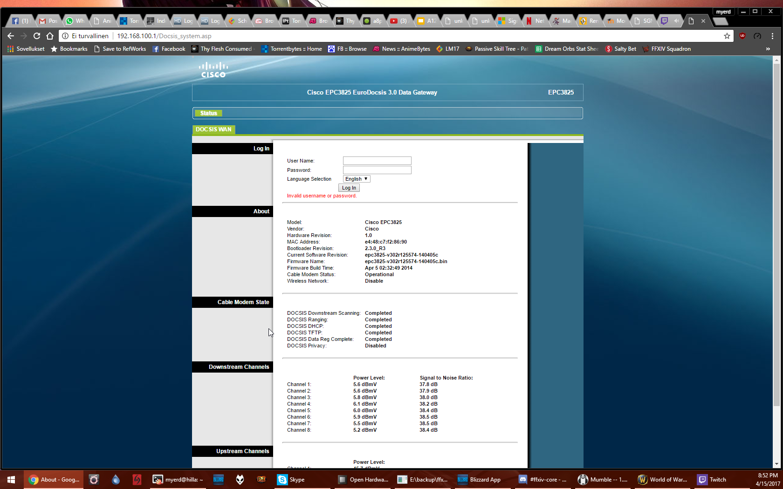The width and height of the screenshot is (783, 489).
Task: Click the Cisco logo
Action: [213, 70]
